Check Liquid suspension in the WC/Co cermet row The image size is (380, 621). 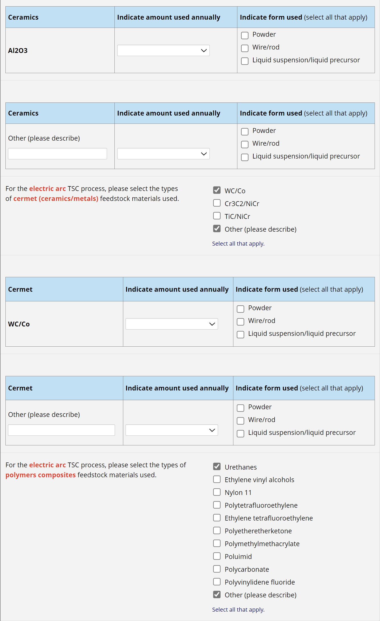241,335
